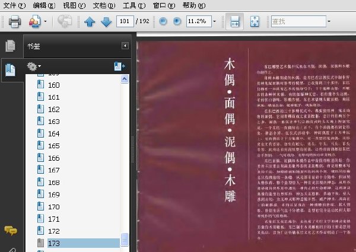This screenshot has height=252, width=356.
Task: Open the 视图 (View) menu
Action: pos(74,5)
